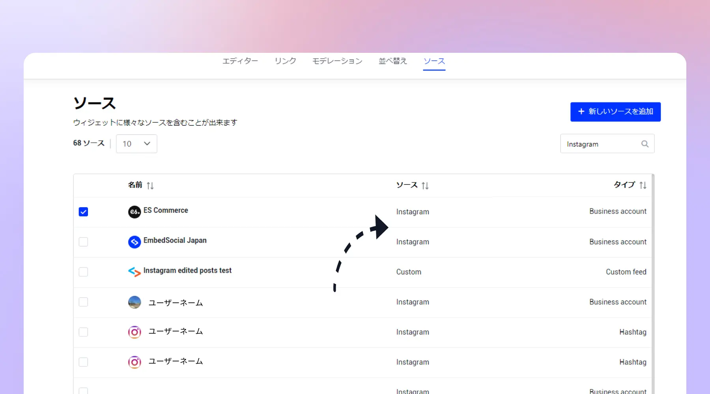Click the search magnifier icon in the search box
The height and width of the screenshot is (394, 710).
(645, 143)
